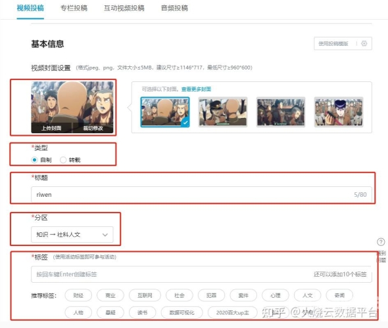388x328 pixels.
Task: Add recommended tag 社会
Action: 179,295
